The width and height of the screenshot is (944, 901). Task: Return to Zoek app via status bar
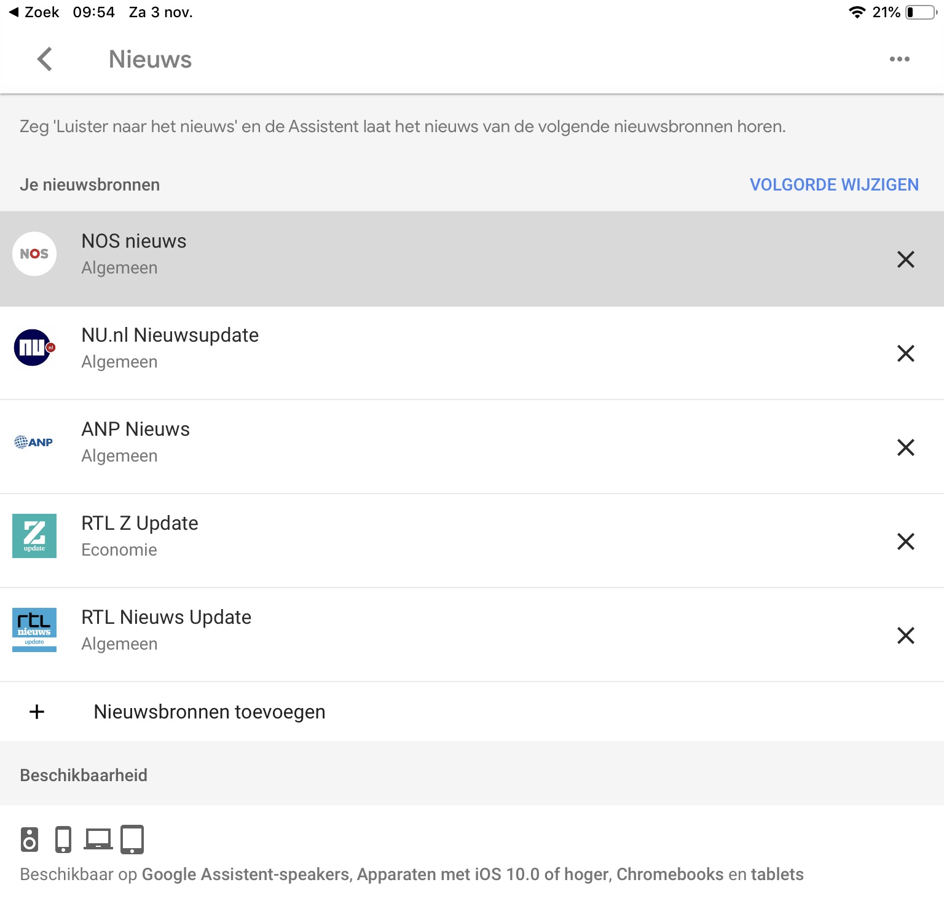click(34, 12)
